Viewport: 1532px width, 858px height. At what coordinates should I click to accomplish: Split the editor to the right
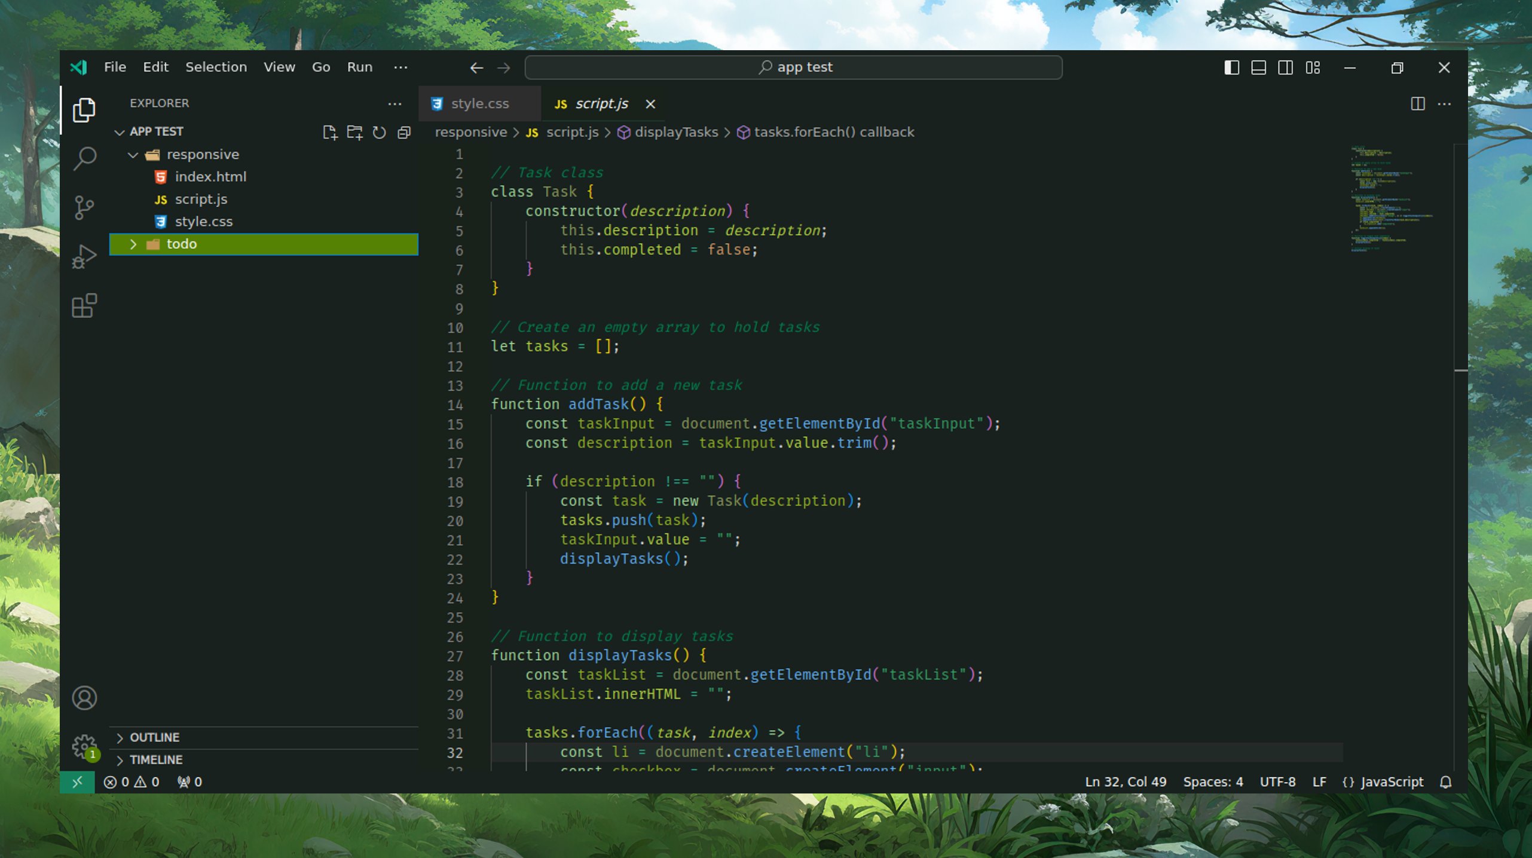tap(1417, 104)
